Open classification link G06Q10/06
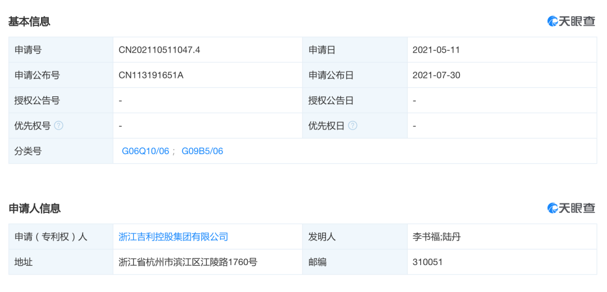Viewport: 607px width, 292px height. (146, 151)
